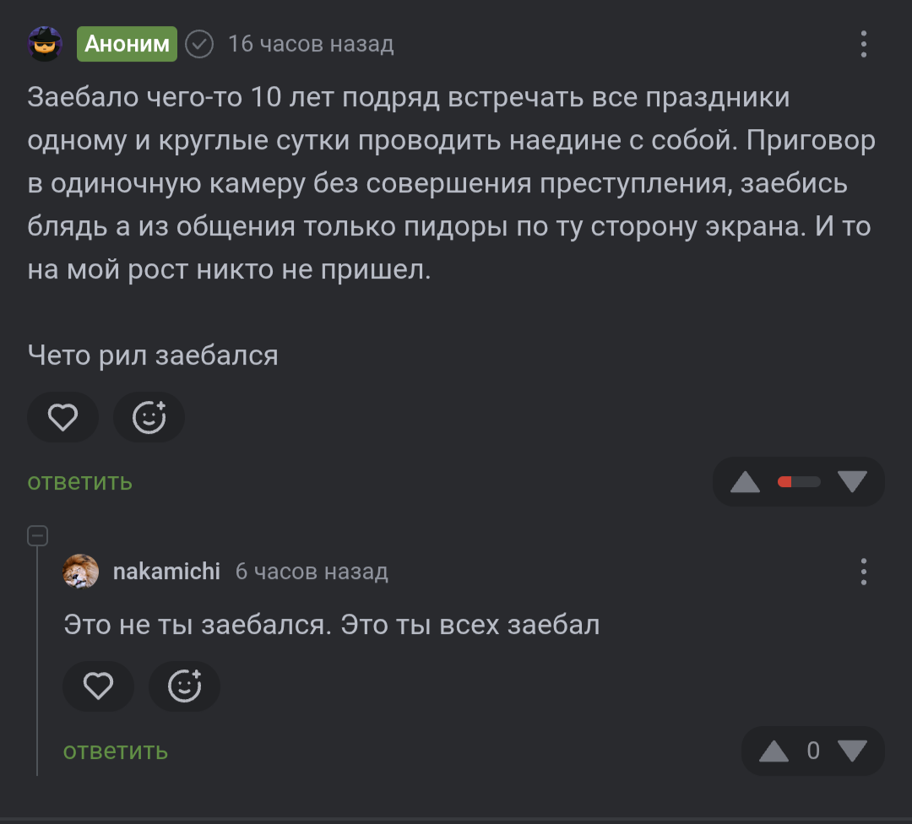
Task: Heart the reply from nakamichi
Action: point(98,686)
